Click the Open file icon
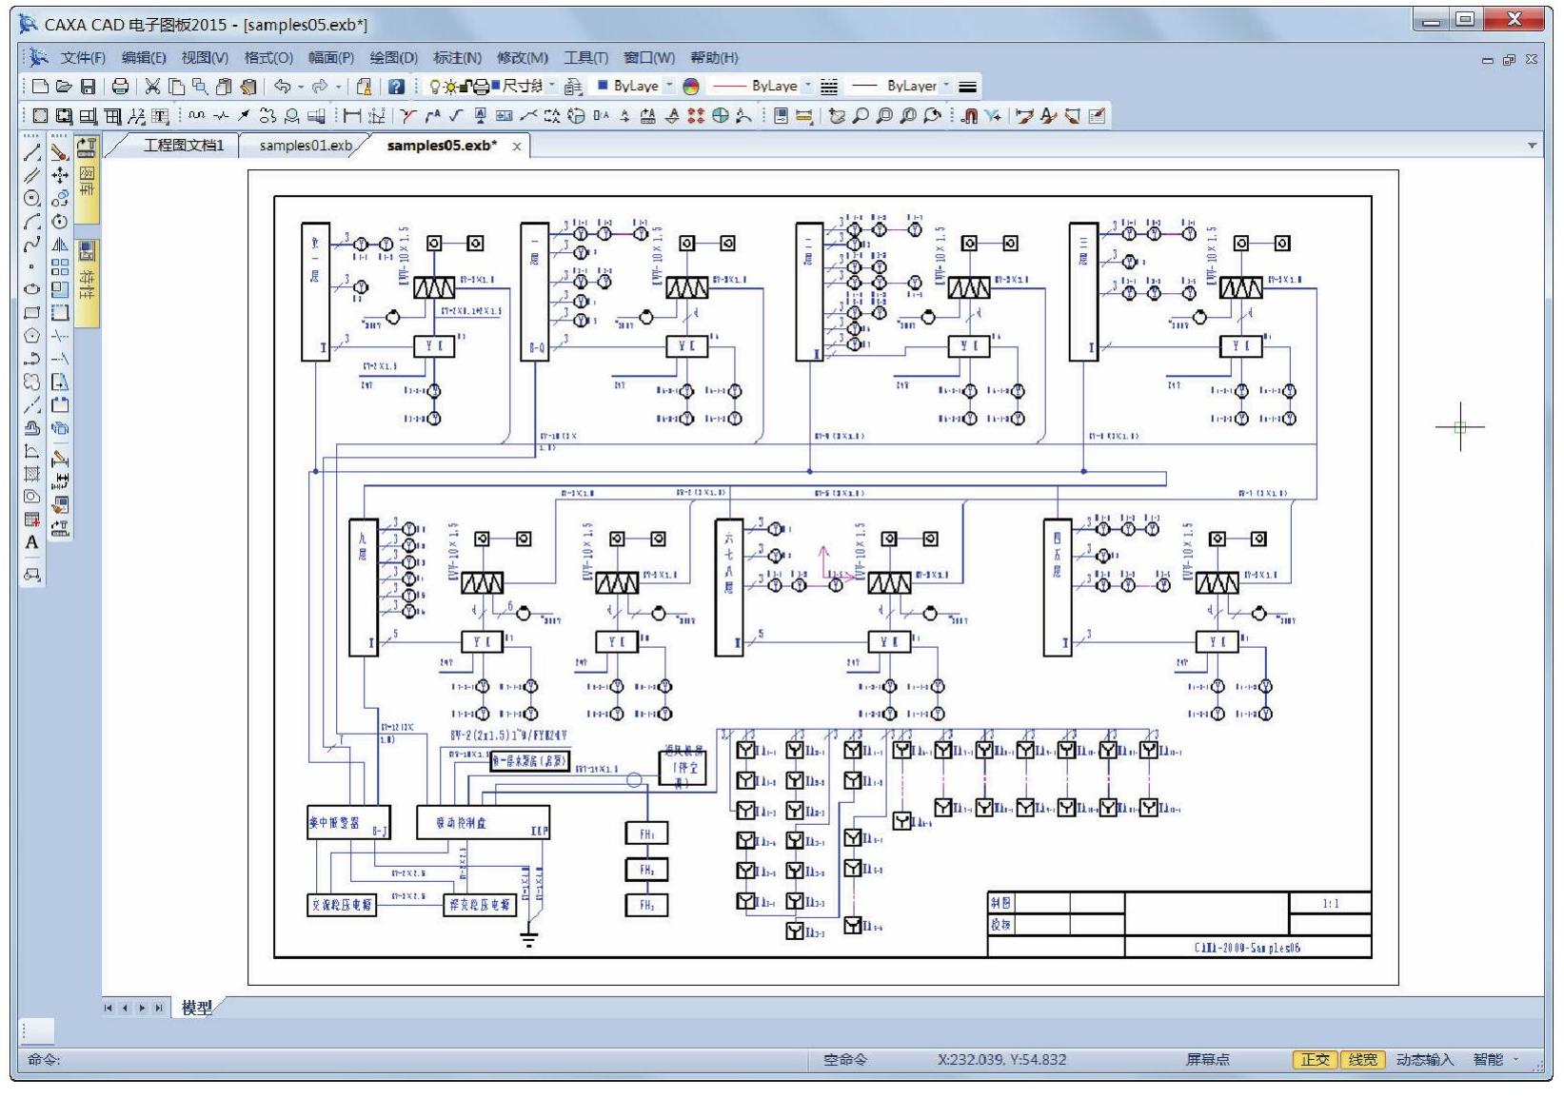Screen dimensions: 1564x1098 coord(64,87)
